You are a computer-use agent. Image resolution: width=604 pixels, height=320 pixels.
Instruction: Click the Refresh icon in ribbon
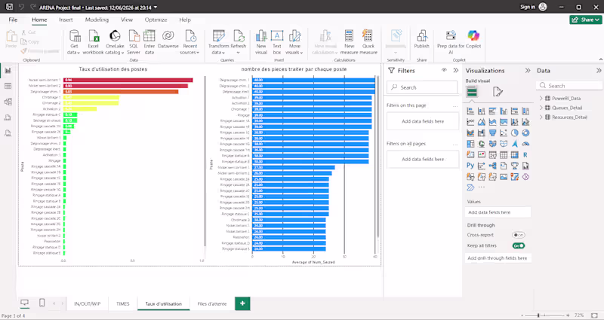click(239, 36)
